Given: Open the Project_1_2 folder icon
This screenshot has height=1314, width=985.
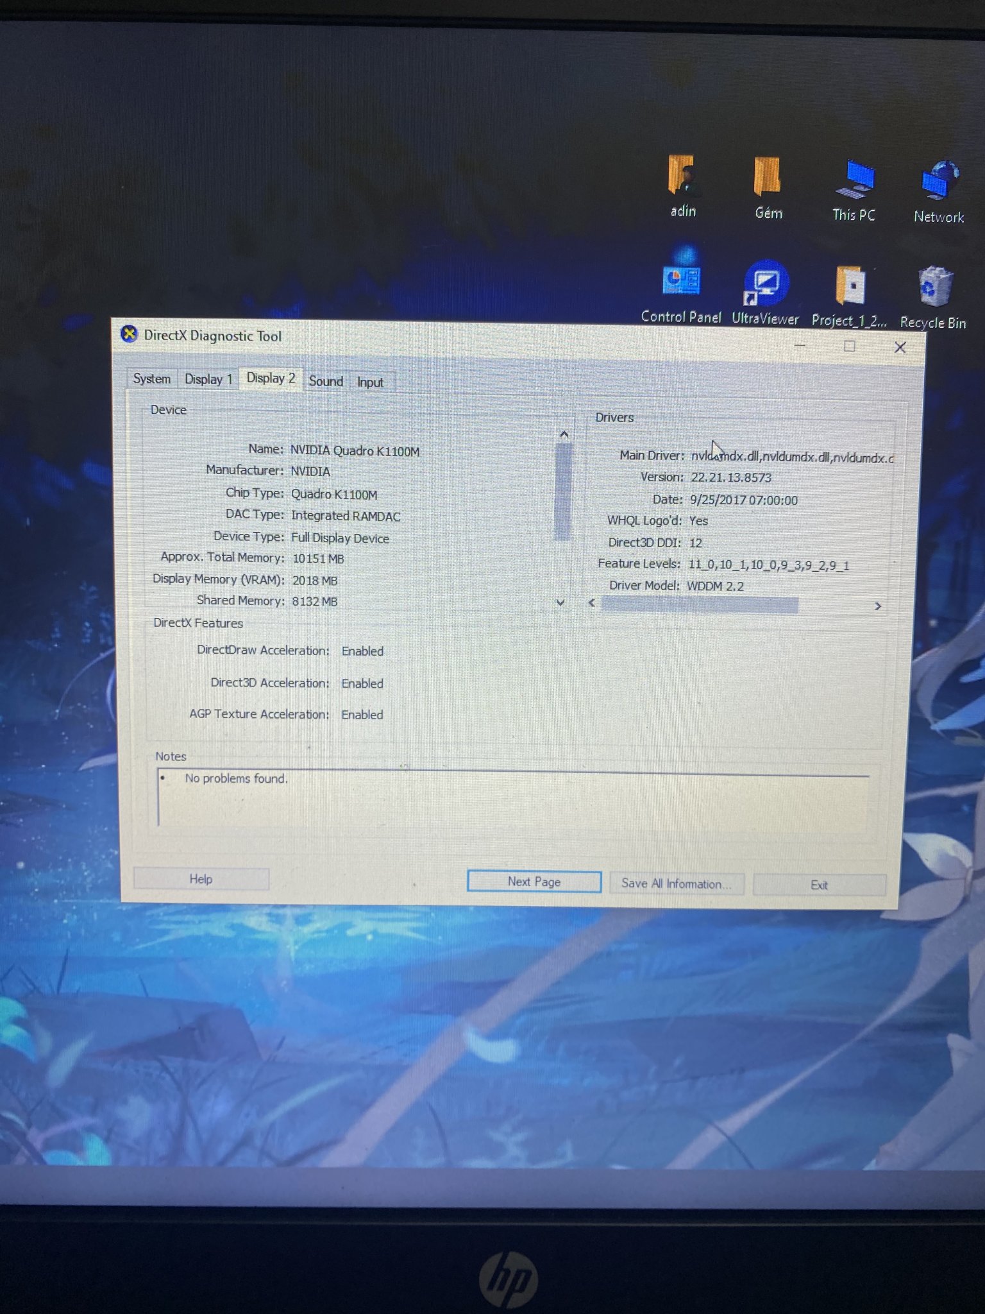Looking at the screenshot, I should click(850, 286).
